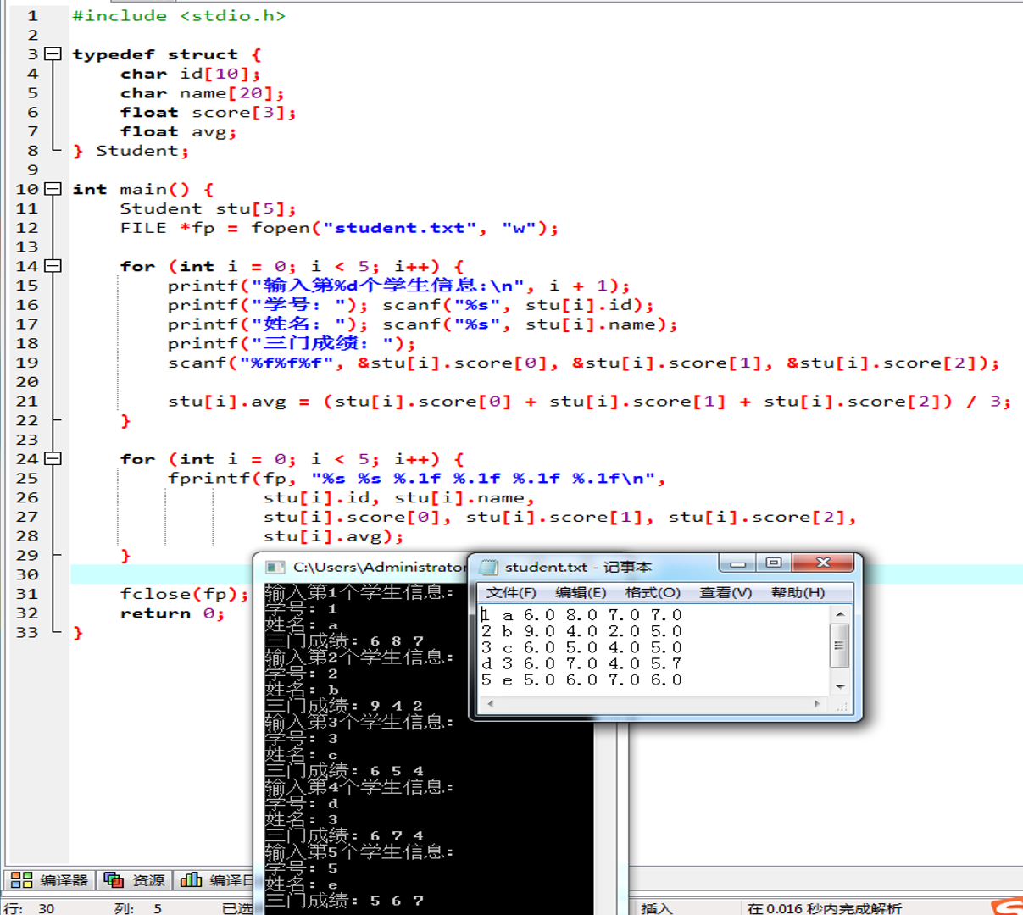Click the 'char name[20];' code line
Viewport: 1023px width, 915px height.
[x=203, y=93]
